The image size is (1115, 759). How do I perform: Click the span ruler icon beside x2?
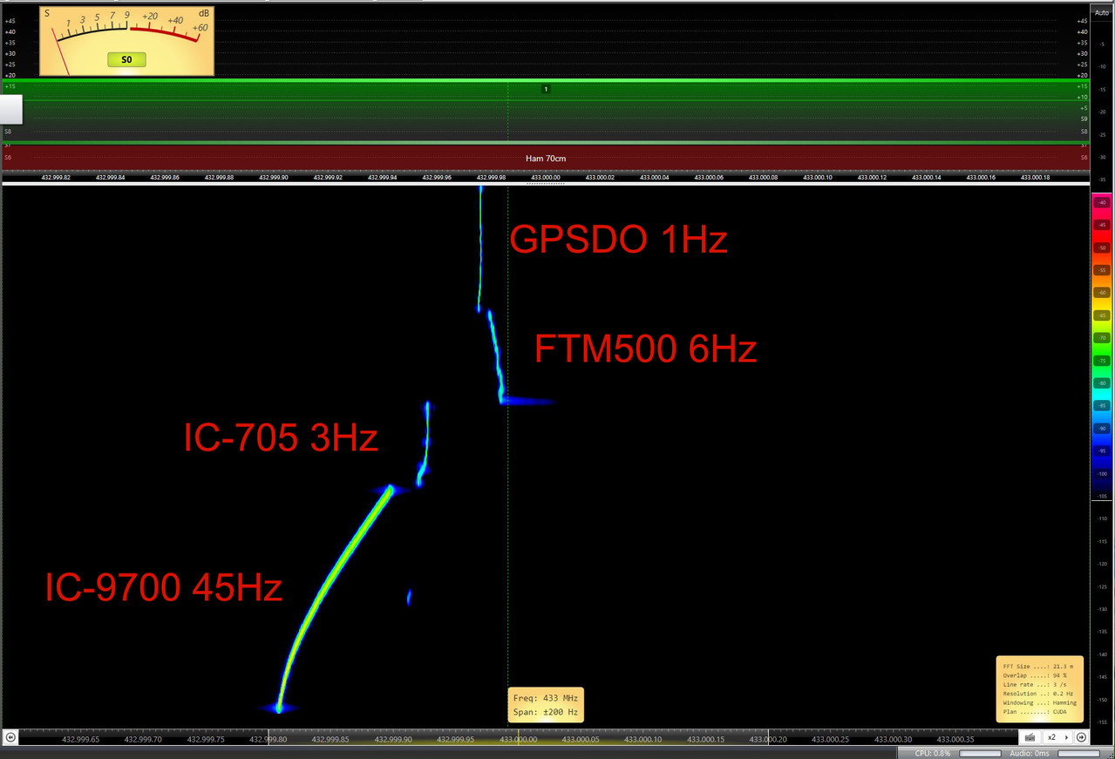(1030, 737)
